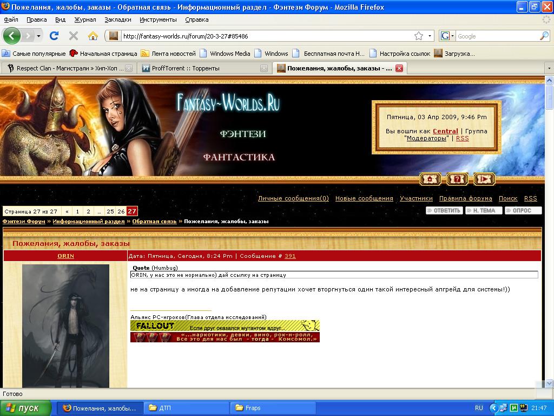The width and height of the screenshot is (554, 416).
Task: Open the navigation history dropdown arrow
Action: 38,36
